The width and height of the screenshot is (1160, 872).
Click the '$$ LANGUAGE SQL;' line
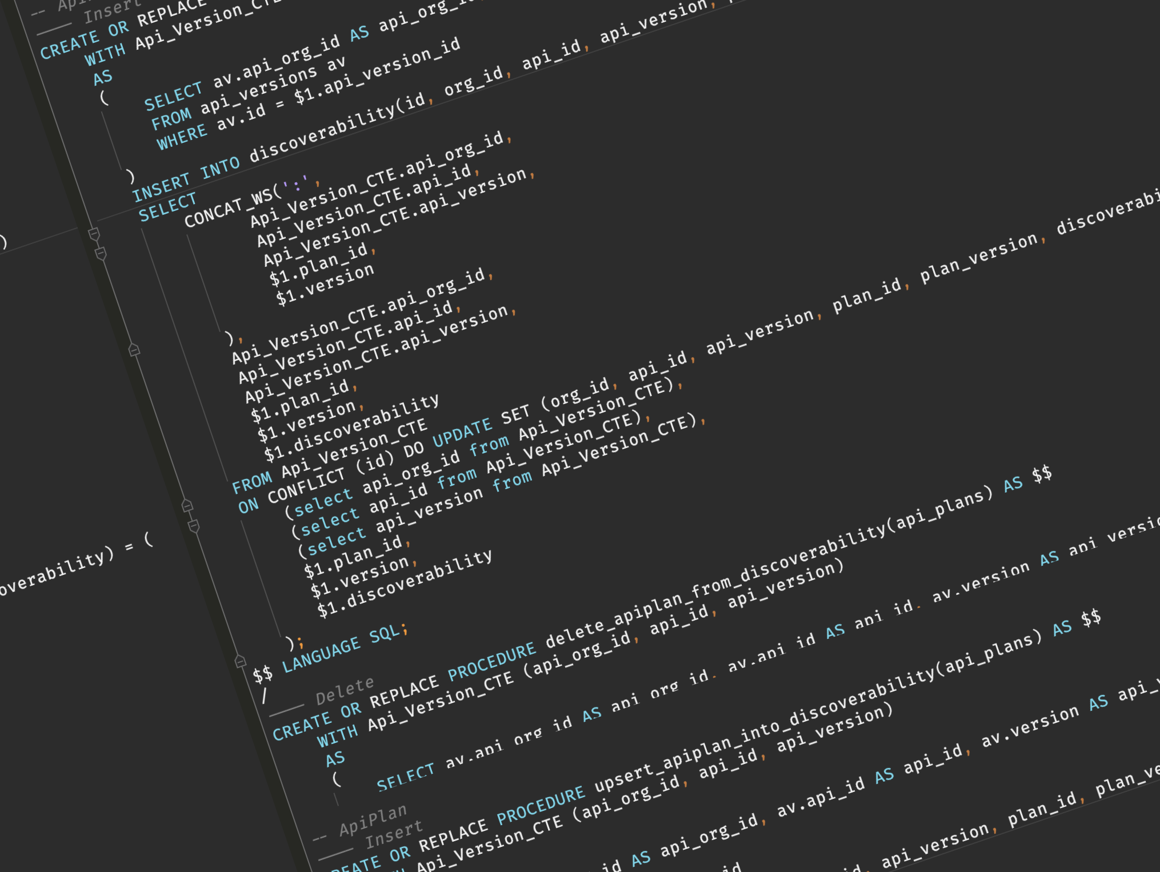click(x=331, y=653)
